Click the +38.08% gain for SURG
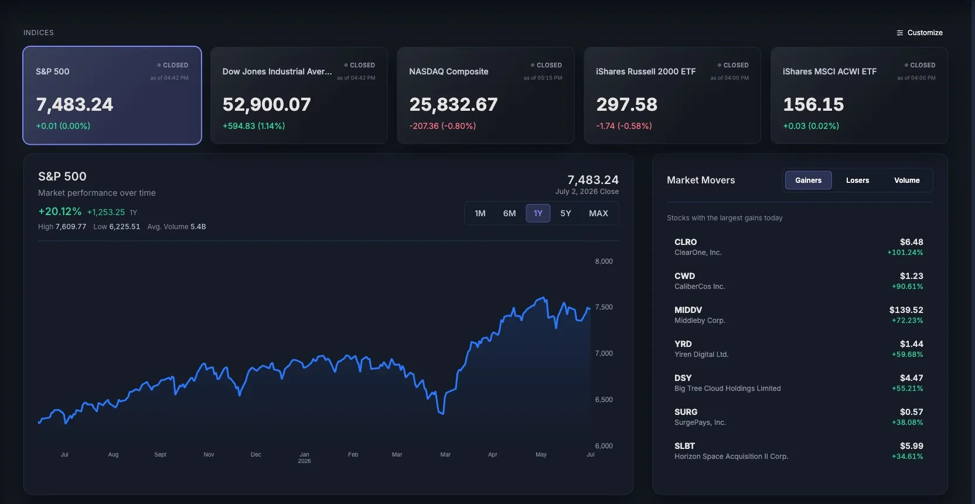Image resolution: width=975 pixels, height=504 pixels. pyautogui.click(x=907, y=423)
